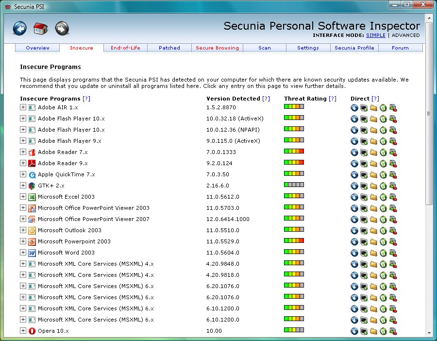Open the forum users icon for Opera 10.x

[x=393, y=331]
